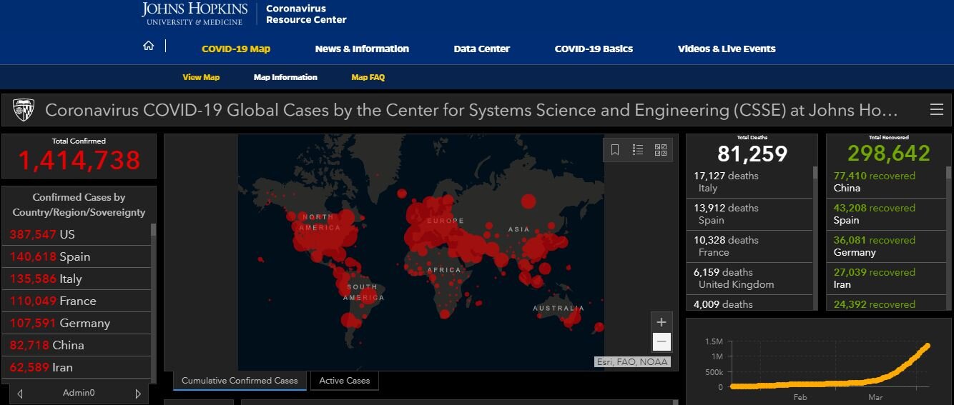This screenshot has height=405, width=954.
Task: Click Germany entry with 36,081 recovered
Action: click(x=887, y=246)
